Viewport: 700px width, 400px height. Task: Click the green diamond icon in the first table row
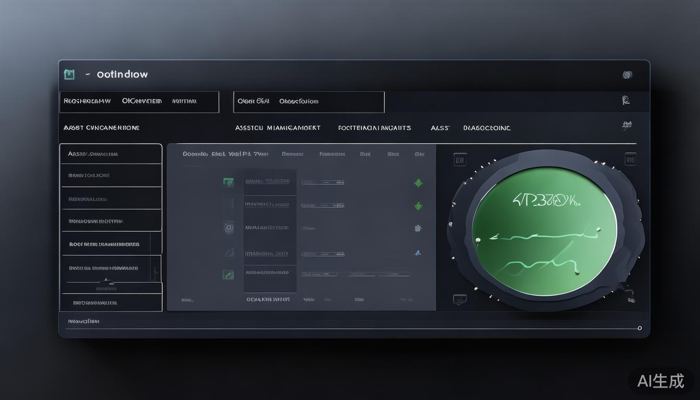click(418, 183)
